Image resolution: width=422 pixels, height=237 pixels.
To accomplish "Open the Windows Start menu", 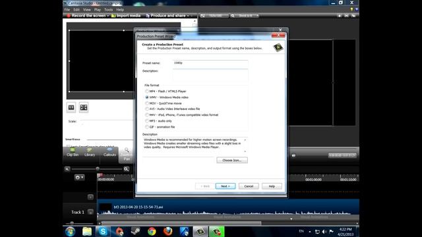I will (x=71, y=231).
